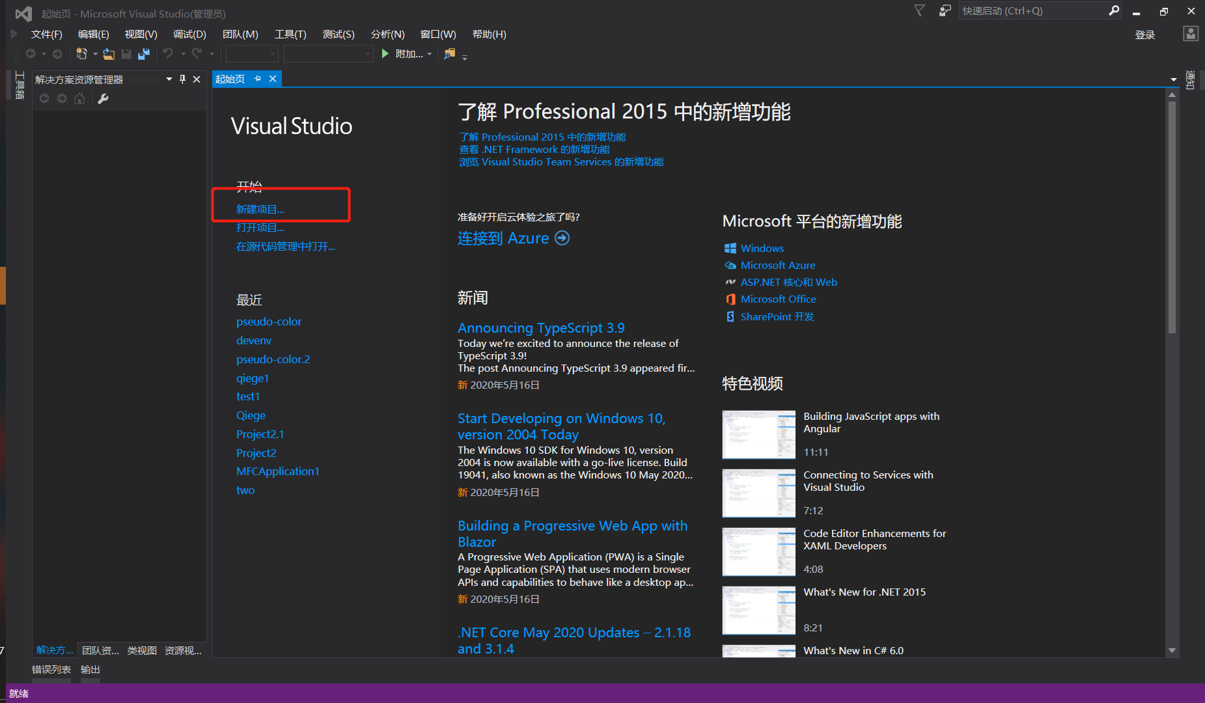Click the Open File folder icon

[x=109, y=54]
